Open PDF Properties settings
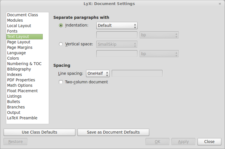Screen dimensions: 225x149 click(21, 80)
